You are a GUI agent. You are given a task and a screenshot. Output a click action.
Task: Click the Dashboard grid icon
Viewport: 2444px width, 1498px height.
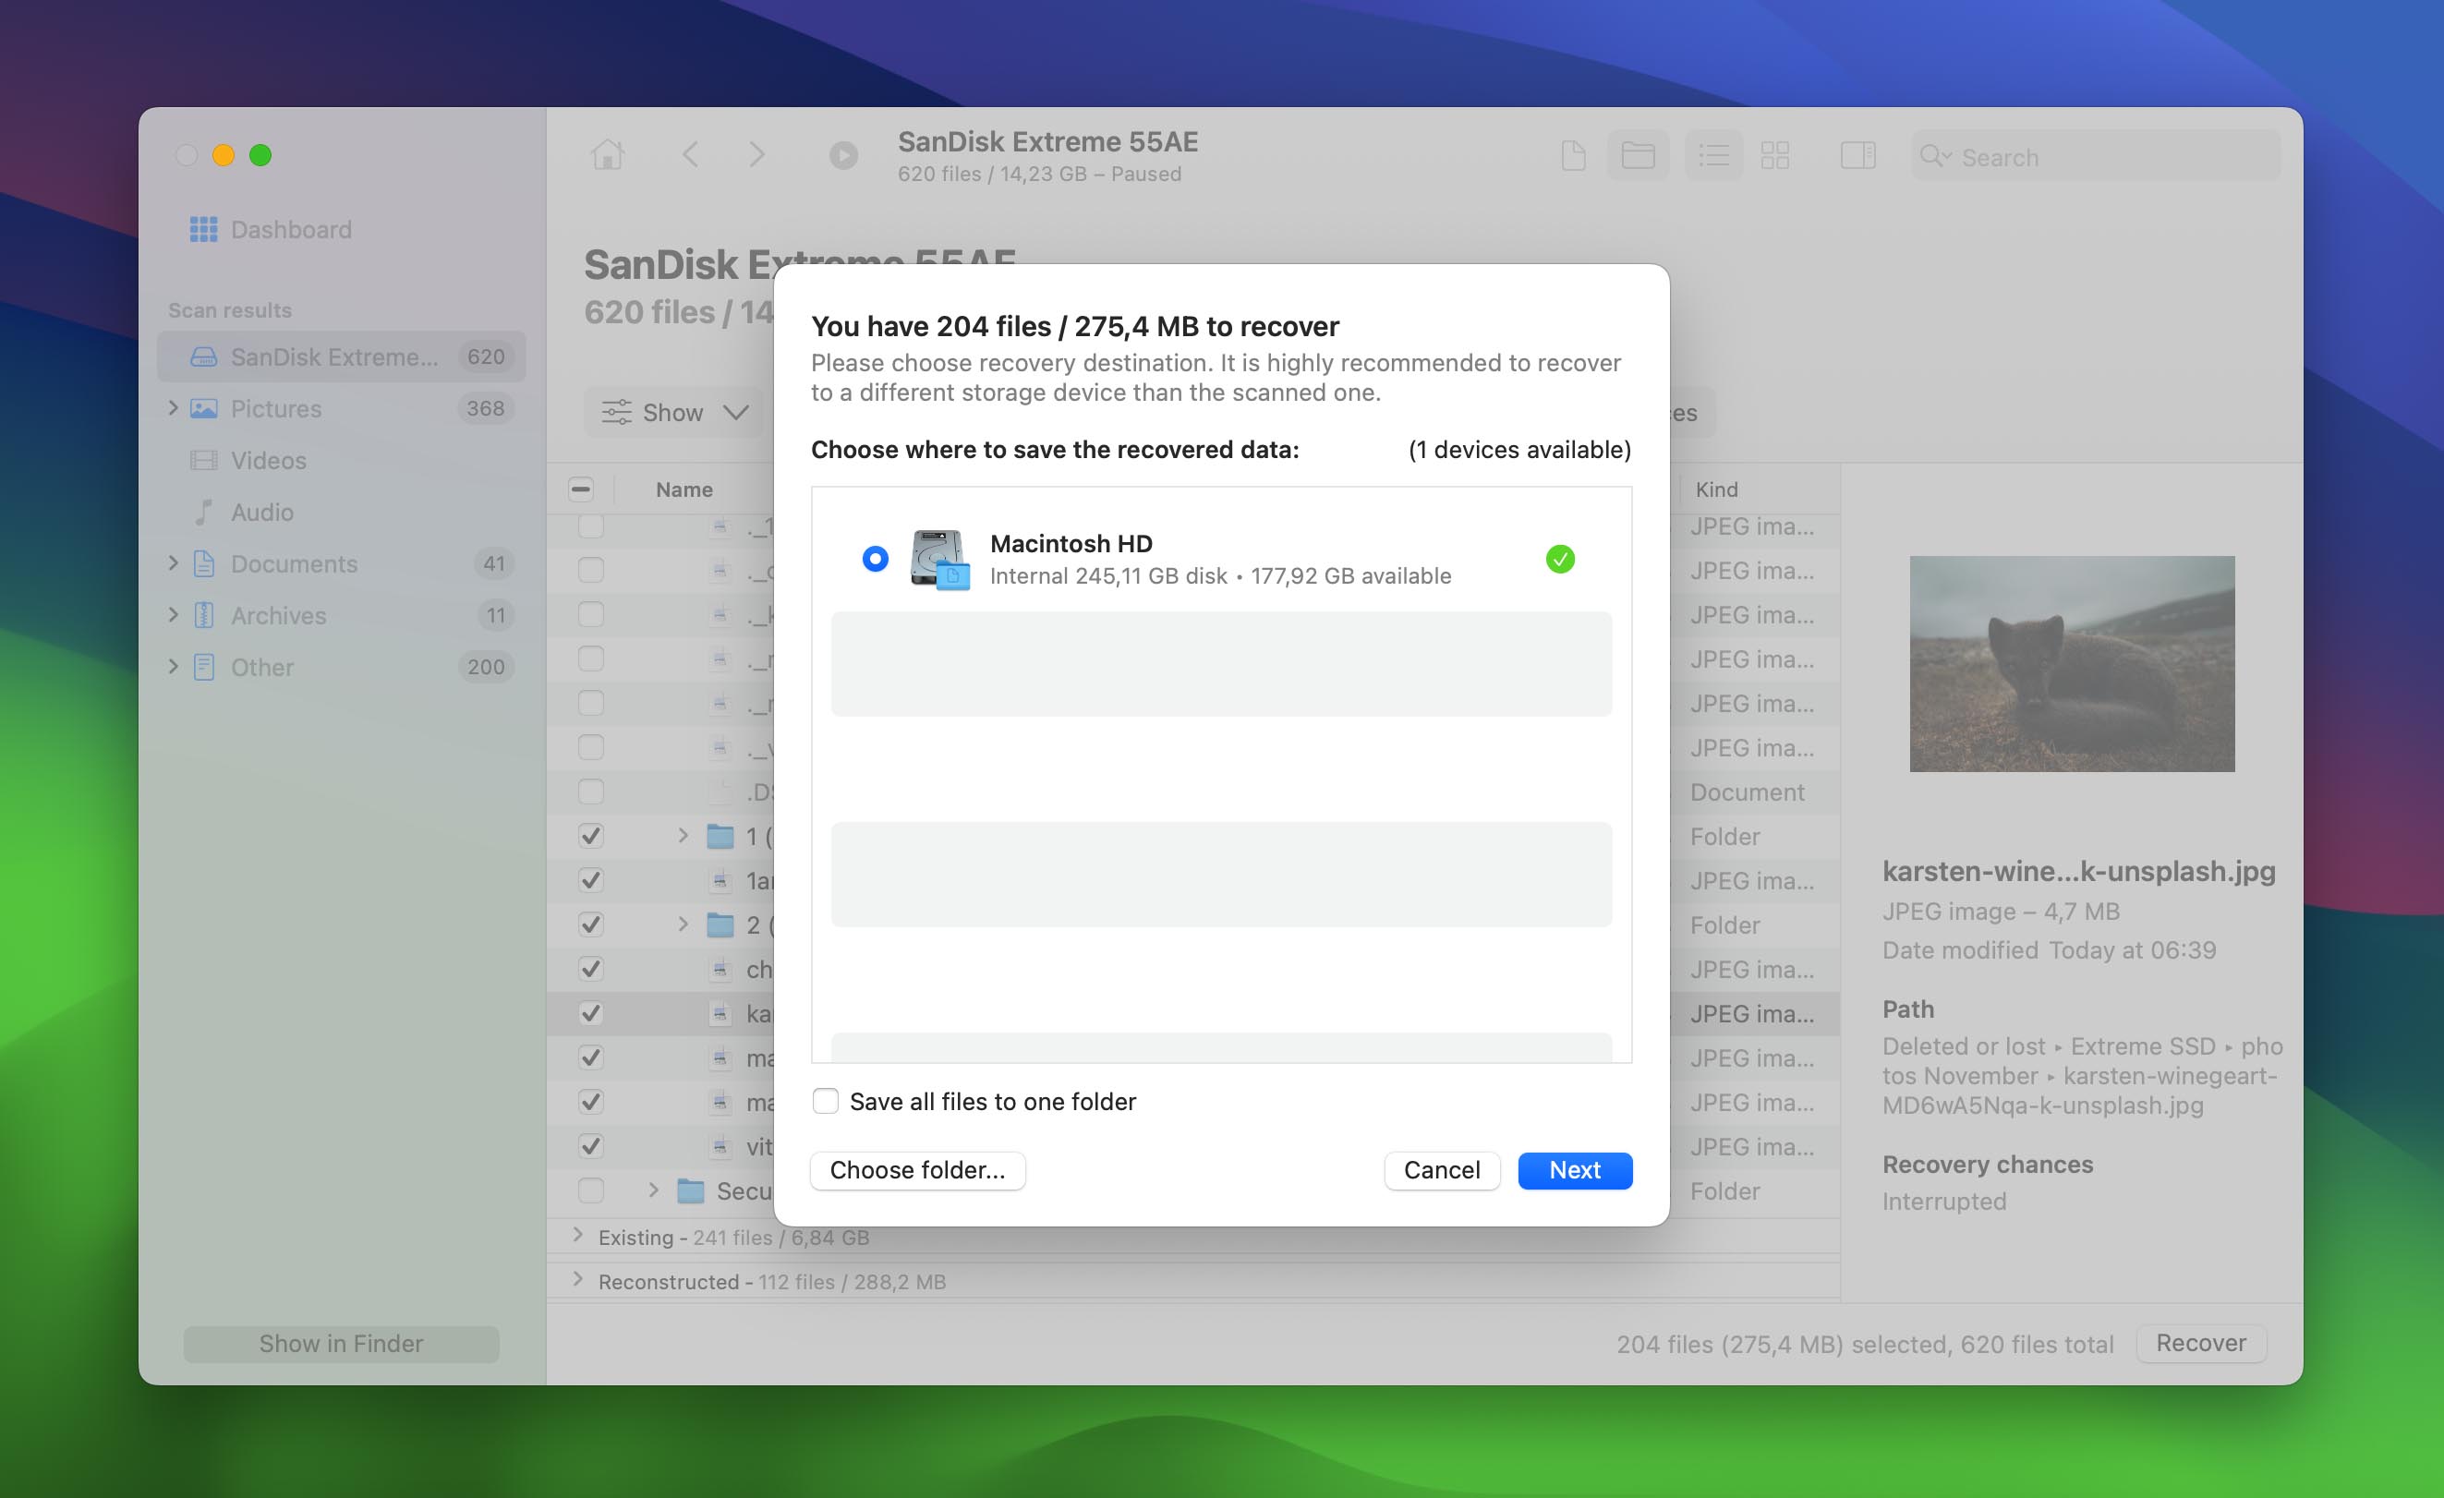(203, 229)
